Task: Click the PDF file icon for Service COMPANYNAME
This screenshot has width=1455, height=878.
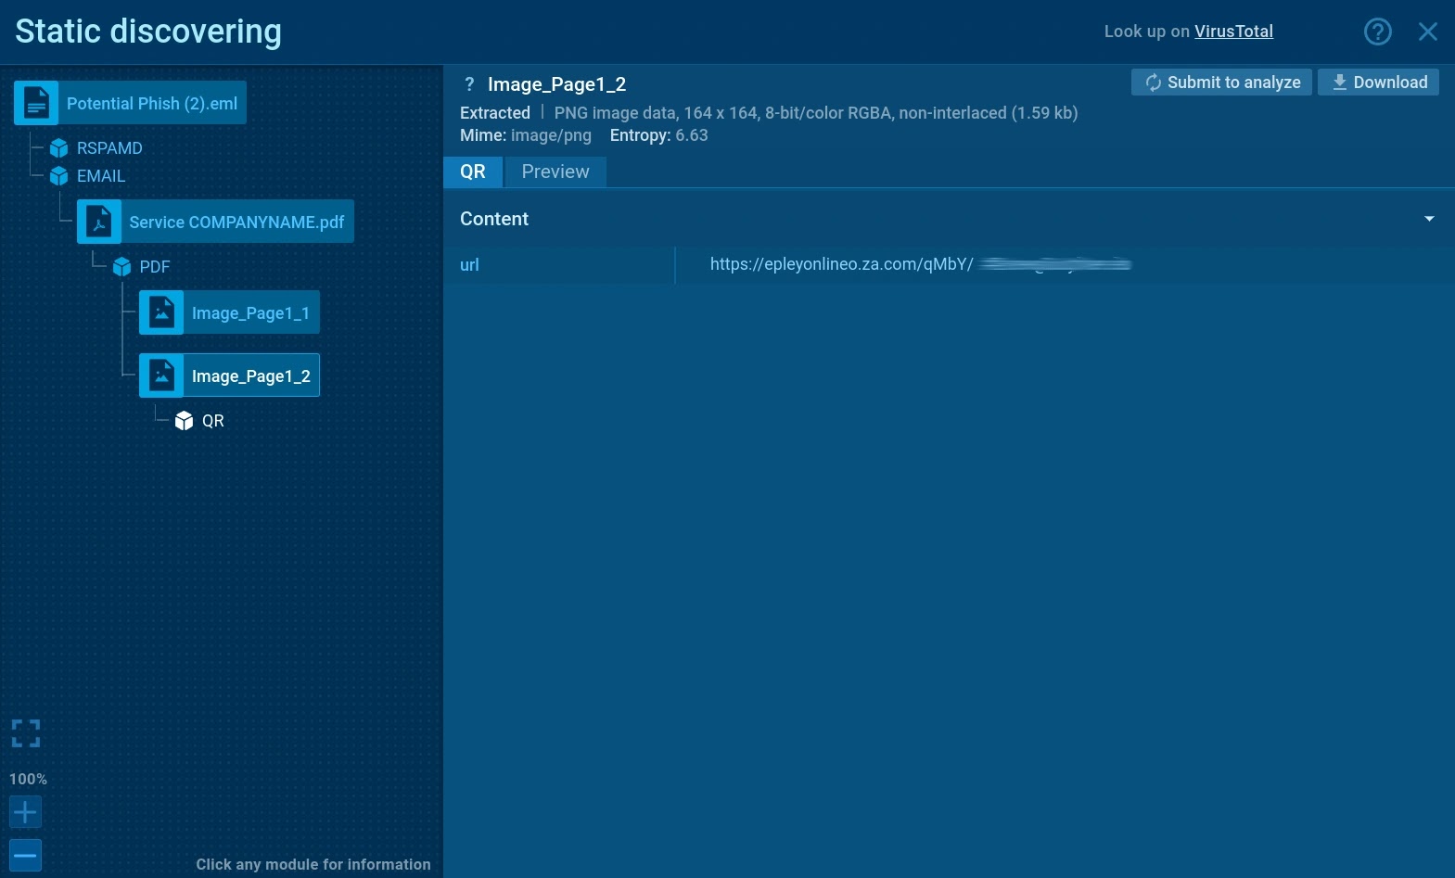Action: click(99, 222)
